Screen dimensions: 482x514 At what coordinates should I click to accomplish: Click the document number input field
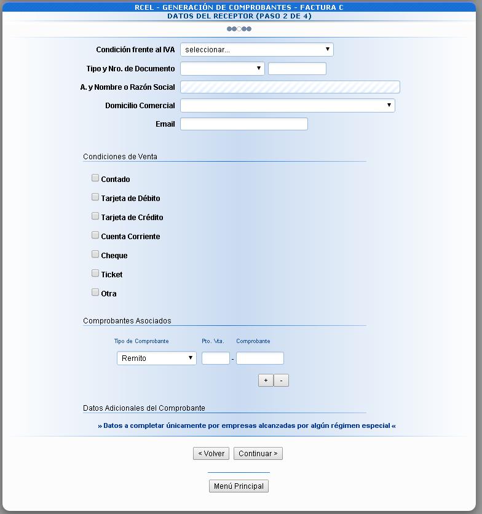tap(297, 69)
